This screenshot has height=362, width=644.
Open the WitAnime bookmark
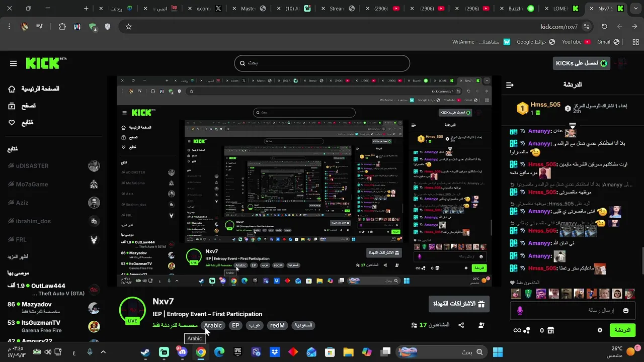click(x=481, y=42)
